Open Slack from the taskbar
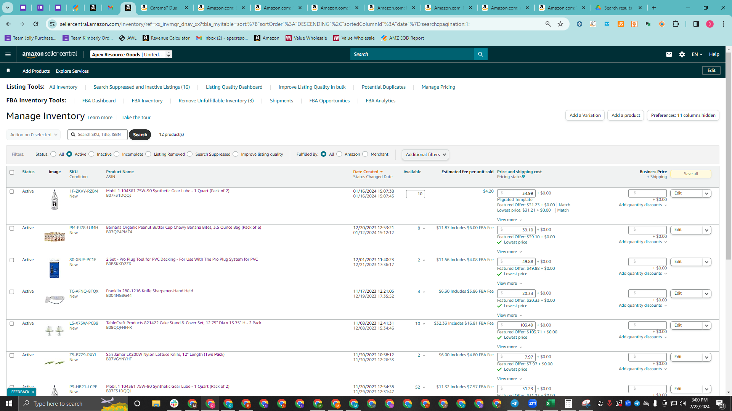 174,403
